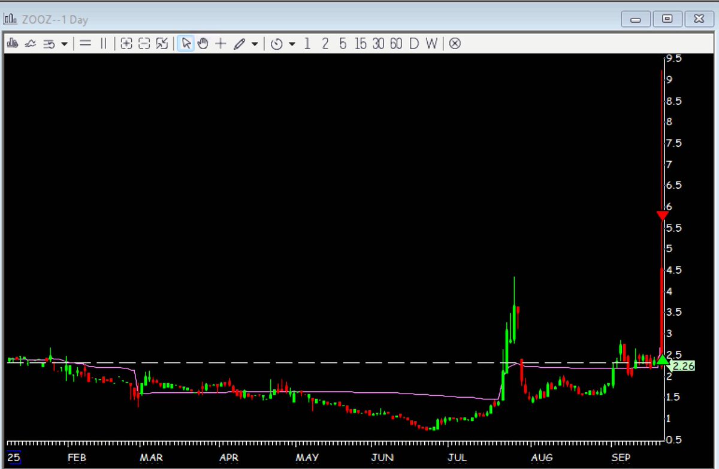Click the clock time interval icon
719x469 pixels.
276,44
